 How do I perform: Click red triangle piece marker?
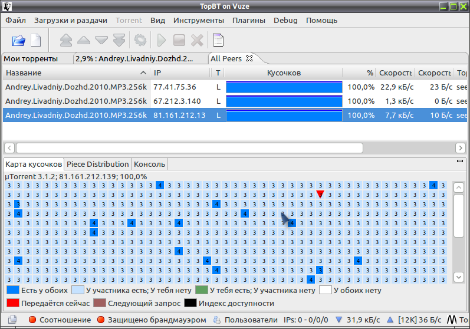pos(320,194)
